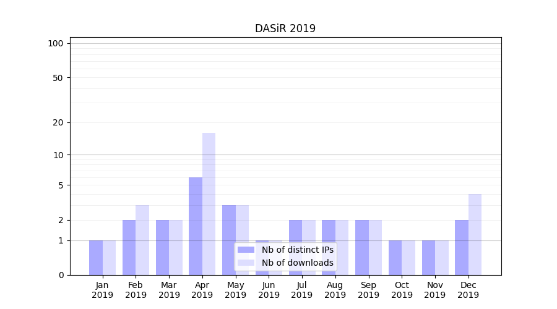The width and height of the screenshot is (557, 309).
Task: Click the 'Jun 2019' x-axis label
Action: [x=269, y=290]
